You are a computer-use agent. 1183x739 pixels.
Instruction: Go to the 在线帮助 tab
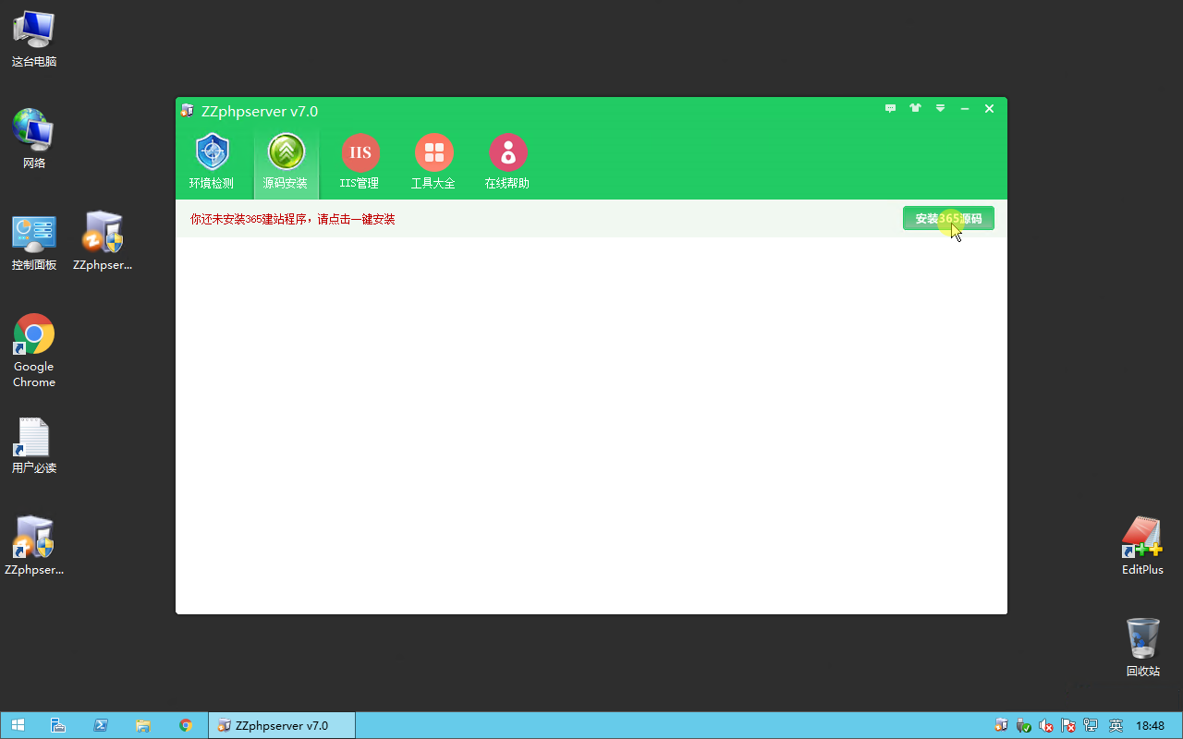pos(507,162)
